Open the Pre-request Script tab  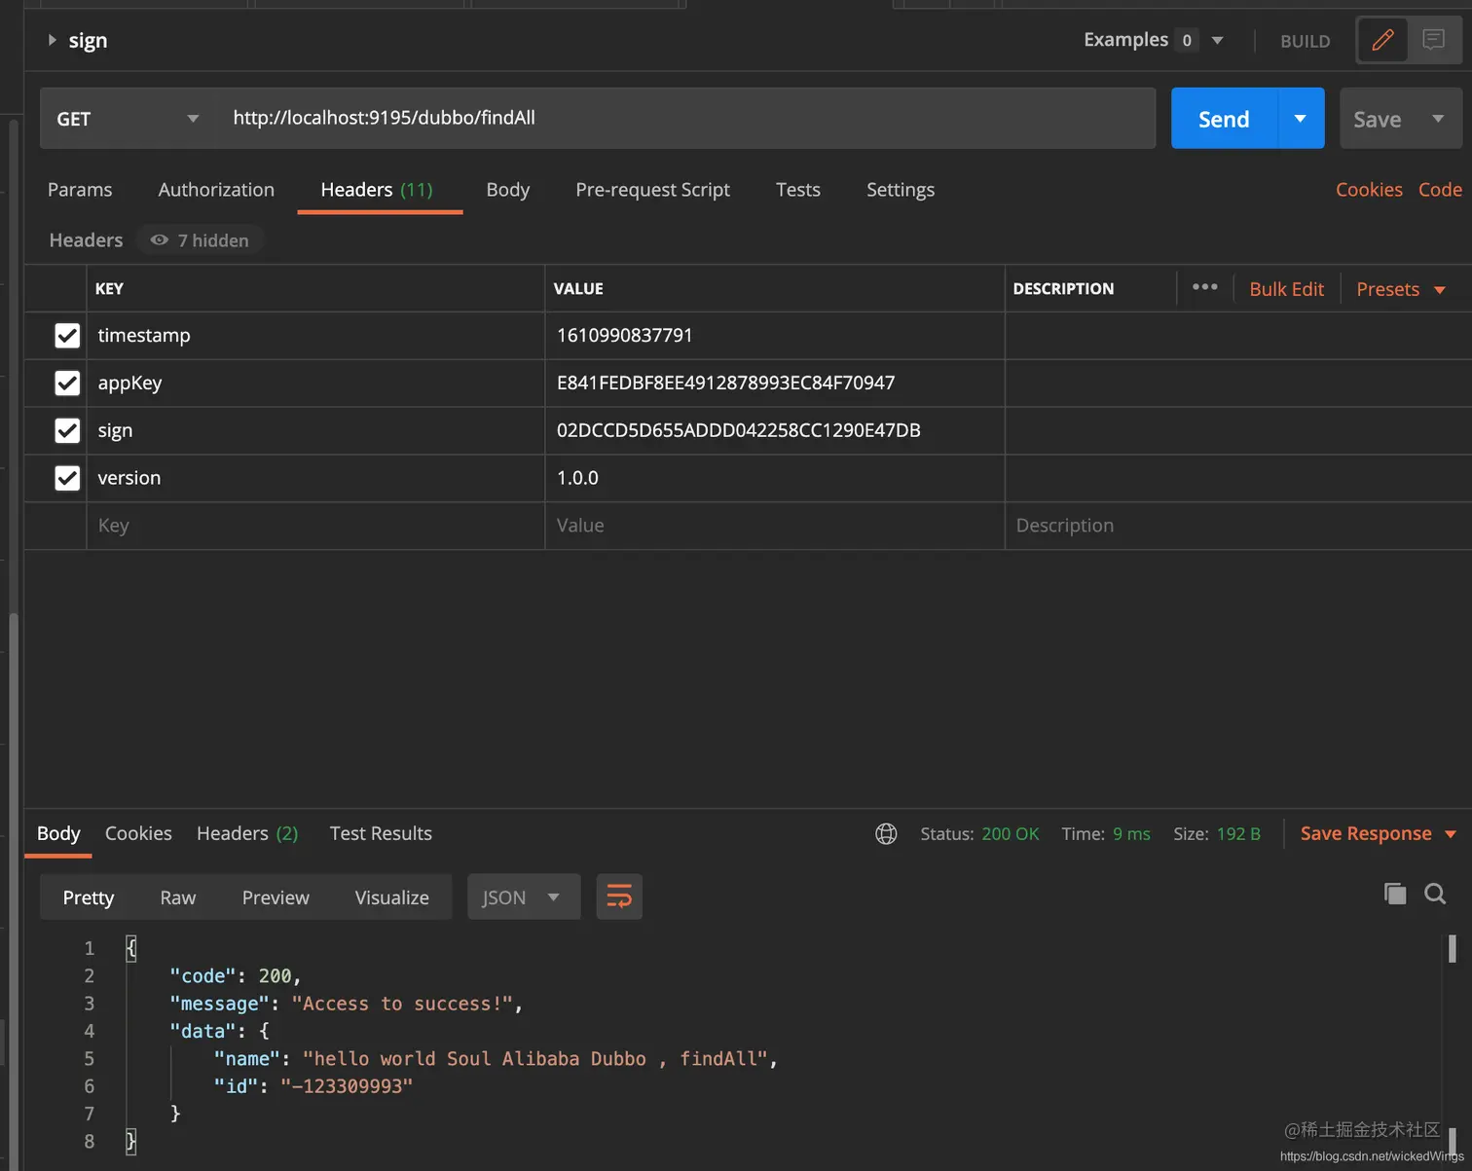point(652,190)
